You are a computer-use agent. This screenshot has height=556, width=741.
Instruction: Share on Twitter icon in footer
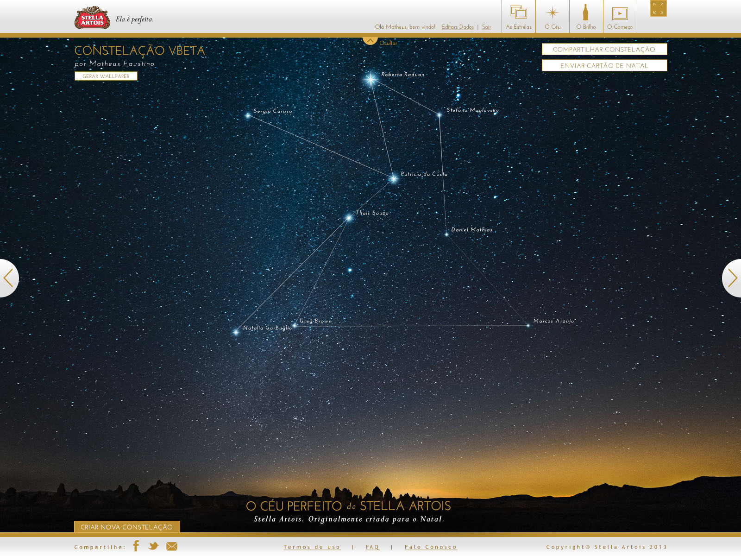pos(153,546)
